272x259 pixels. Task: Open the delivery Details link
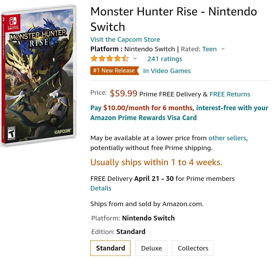pyautogui.click(x=101, y=188)
